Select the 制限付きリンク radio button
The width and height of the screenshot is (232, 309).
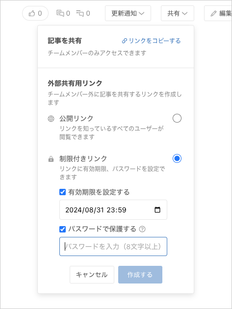(177, 158)
